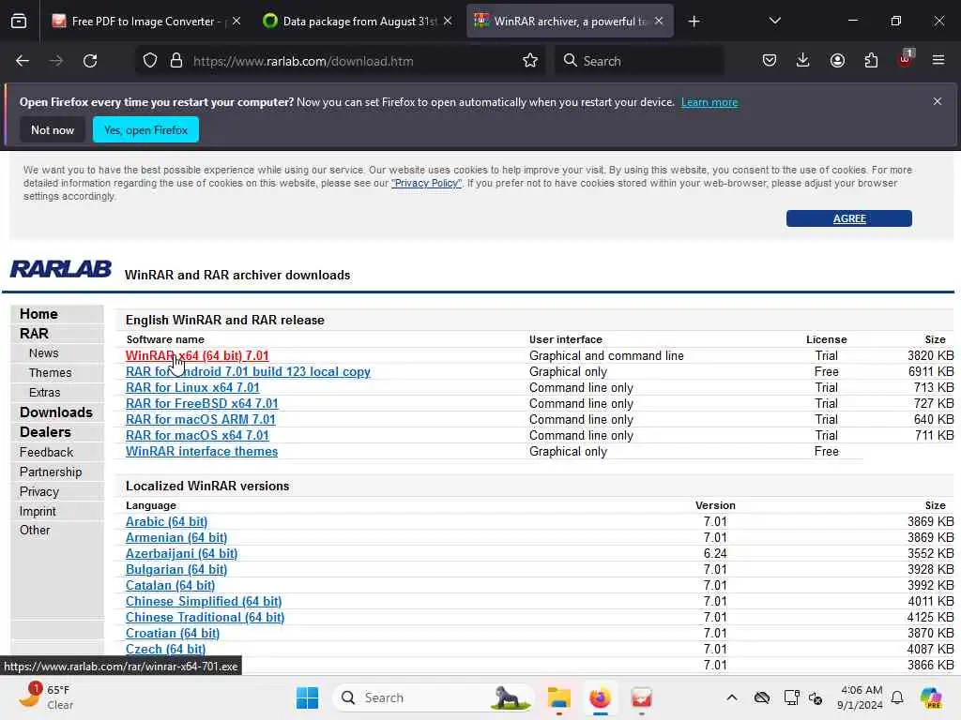Viewport: 961px width, 720px height.
Task: Download Armenian (64 bit) version
Action: tap(175, 537)
